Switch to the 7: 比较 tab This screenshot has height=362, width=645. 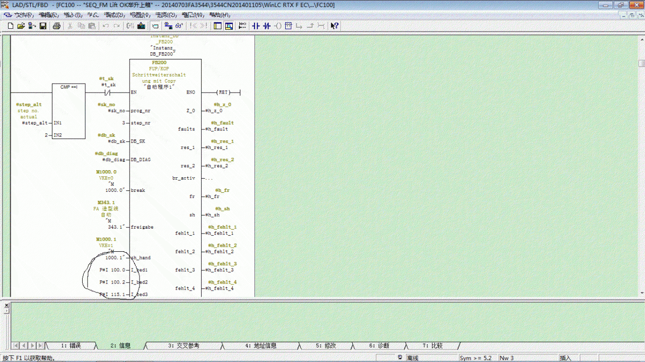432,345
